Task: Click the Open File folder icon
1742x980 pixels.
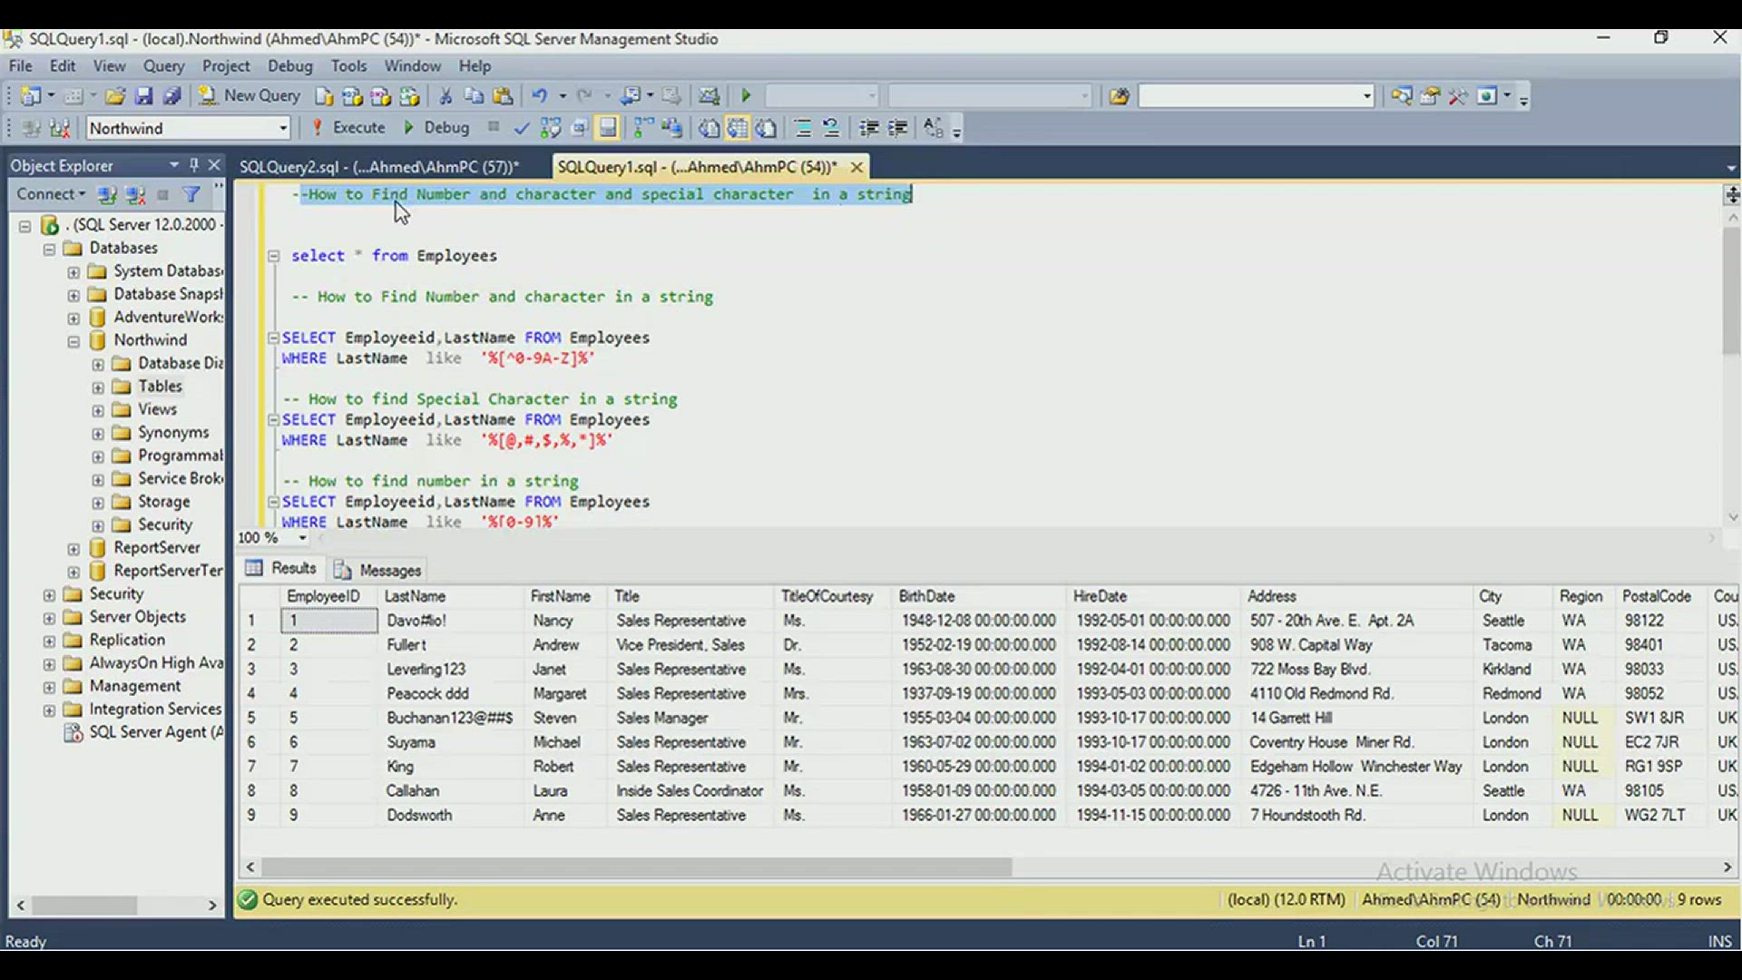Action: pos(115,96)
